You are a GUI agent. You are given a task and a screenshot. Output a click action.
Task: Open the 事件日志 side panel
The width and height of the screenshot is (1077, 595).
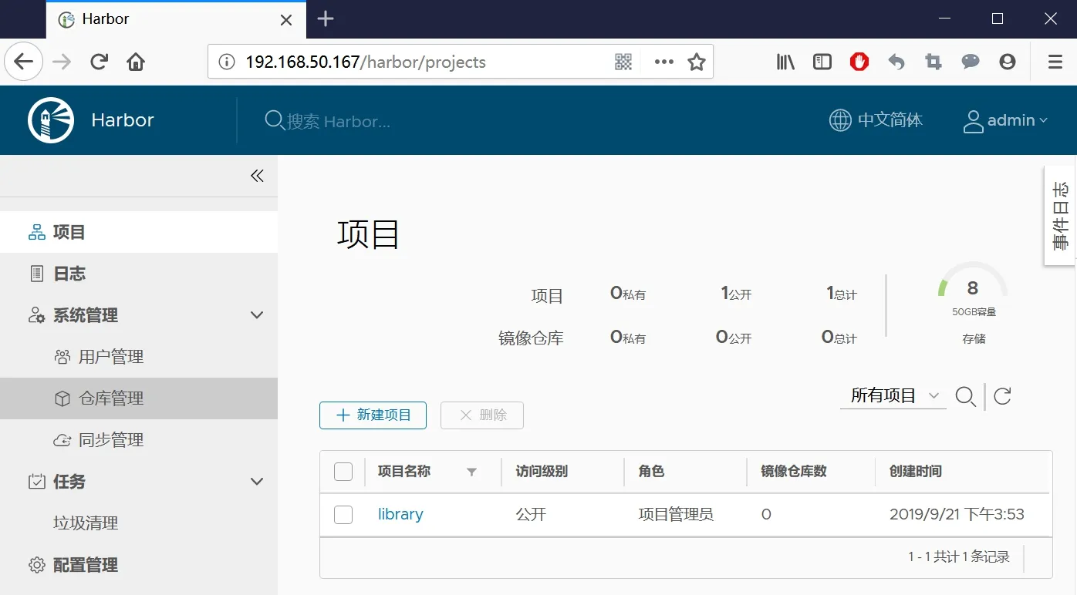1060,215
